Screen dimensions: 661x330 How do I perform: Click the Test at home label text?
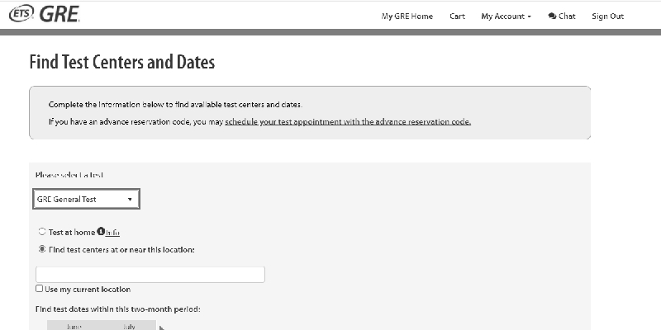72,233
